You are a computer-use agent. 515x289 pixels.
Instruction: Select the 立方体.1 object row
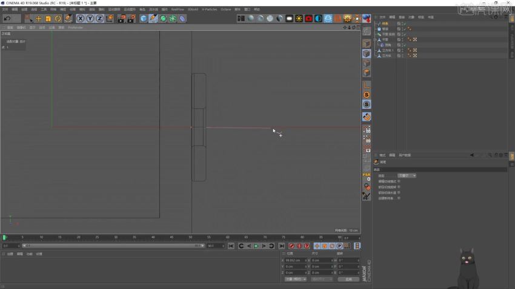388,50
